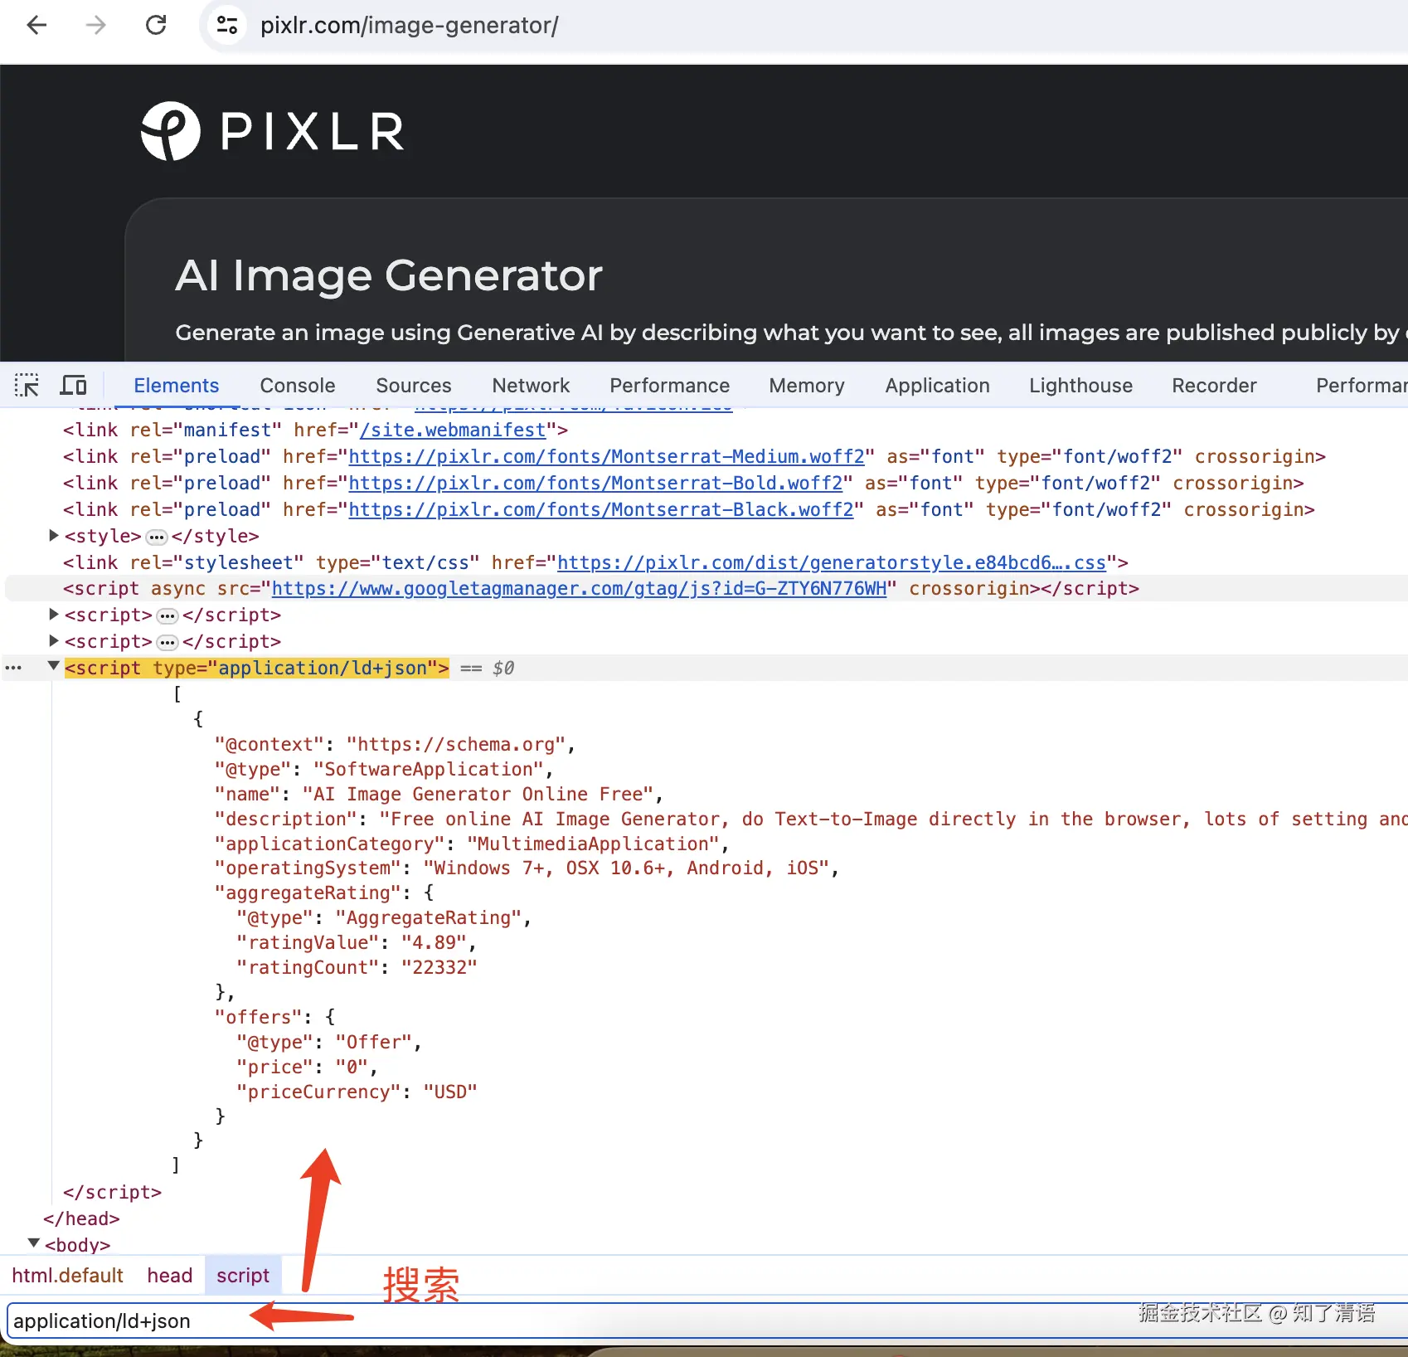Click the "ratingValue": "4.89" line
Screen dimensions: 1408x1357
[x=357, y=942]
